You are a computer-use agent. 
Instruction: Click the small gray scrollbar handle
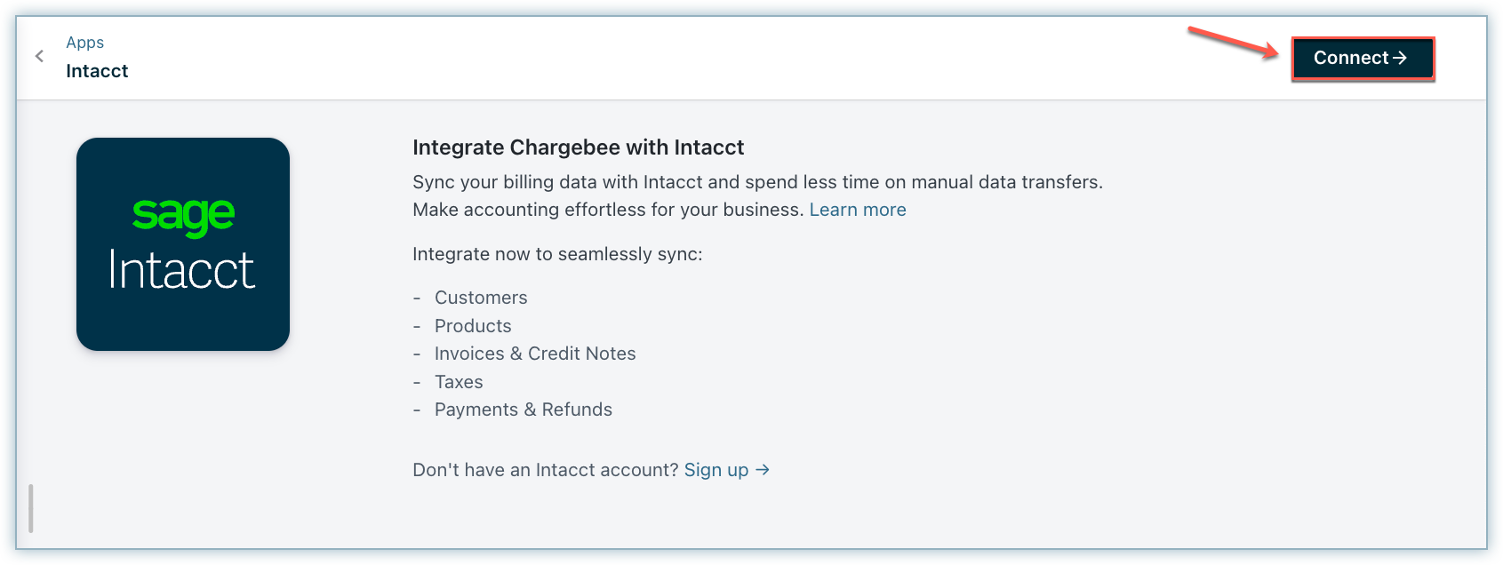coord(31,508)
